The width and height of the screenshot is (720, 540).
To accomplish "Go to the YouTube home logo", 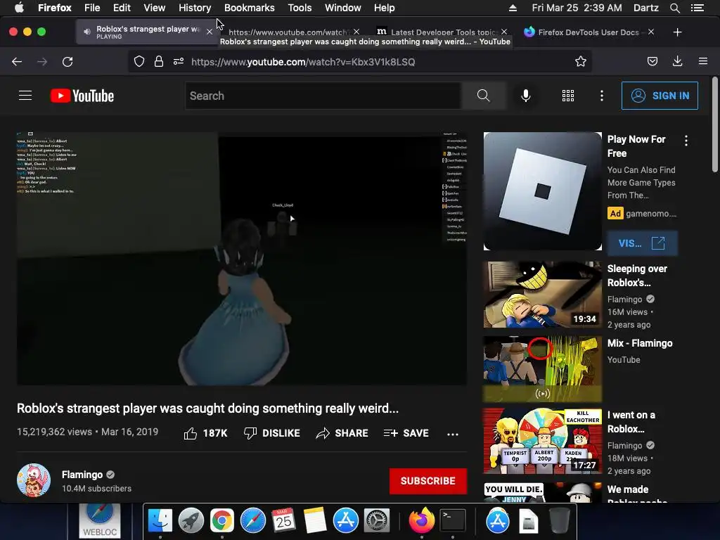I will (x=82, y=96).
